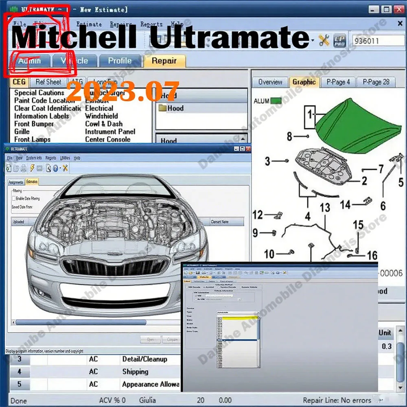Minimize the middle Ultramate window
Image resolution: width=407 pixels, height=407 pixels.
[x=236, y=149]
